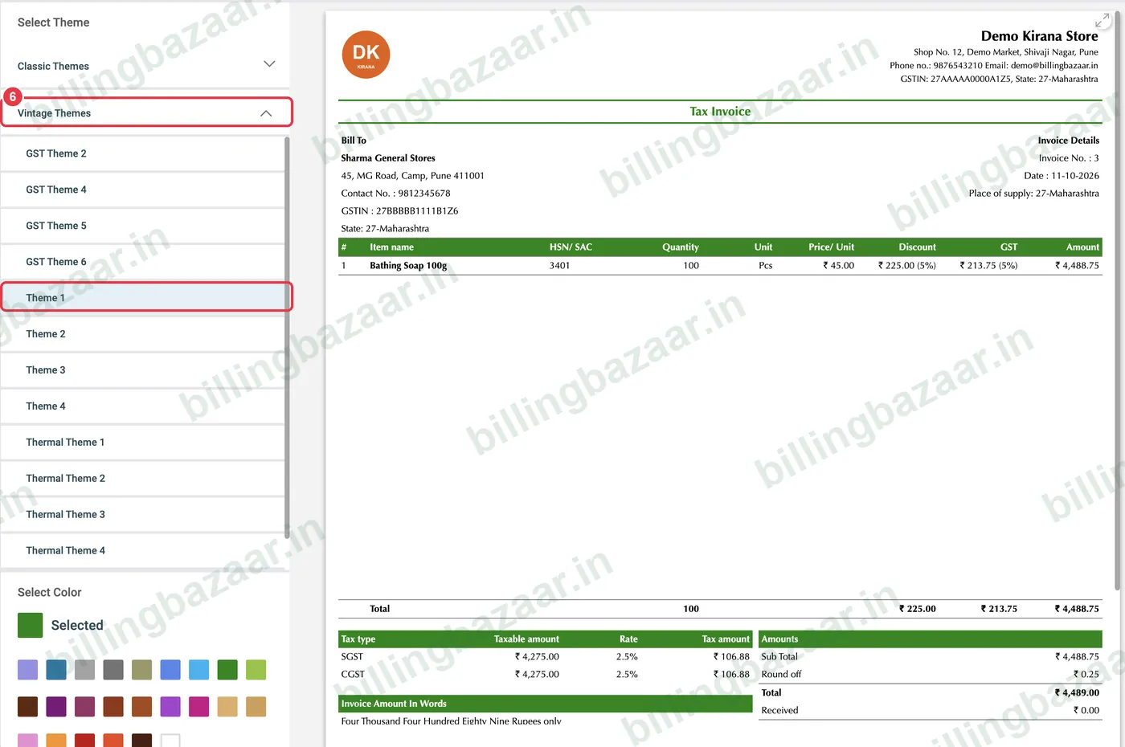
Task: Click the SGST tax row label
Action: (352, 656)
